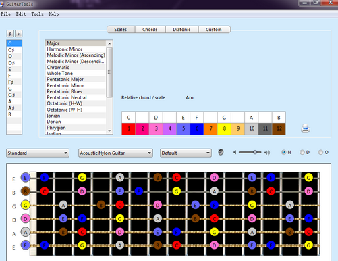The width and height of the screenshot is (338, 261).
Task: Click the dark gray swatch numbered 11
Action: [265, 128]
